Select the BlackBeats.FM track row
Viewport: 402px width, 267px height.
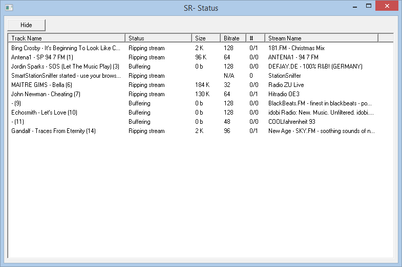(x=201, y=103)
